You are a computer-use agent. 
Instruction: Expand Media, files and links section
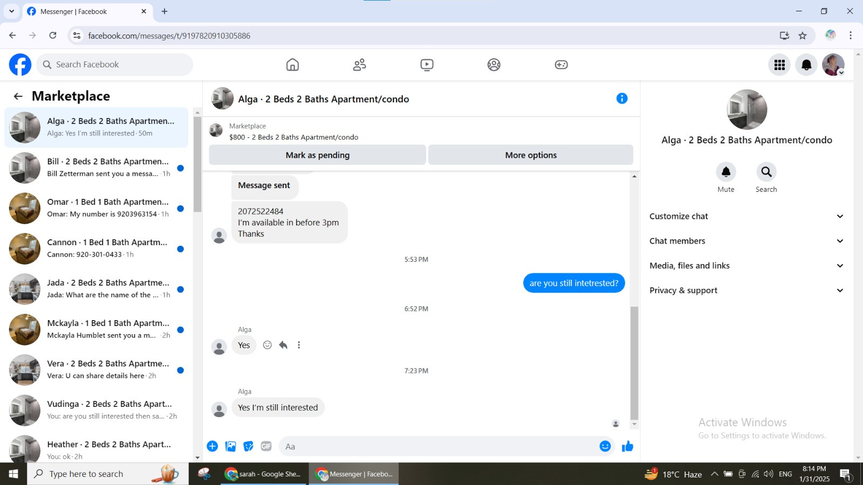746,266
